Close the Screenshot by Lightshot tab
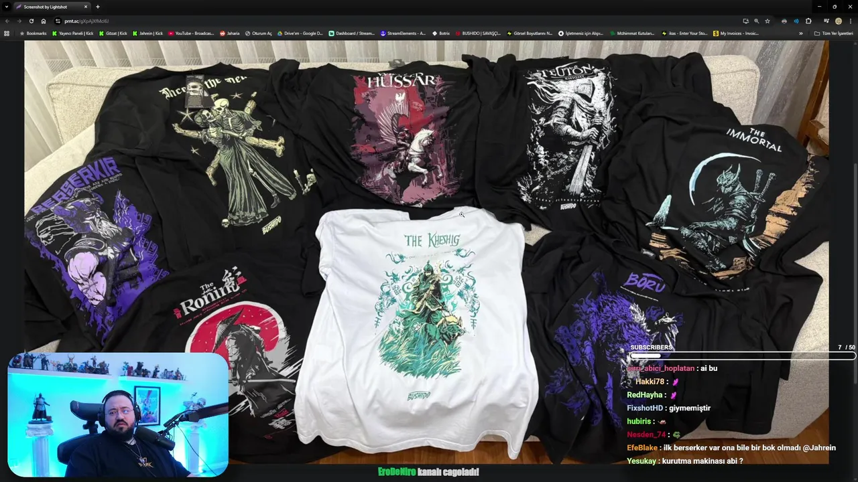The height and width of the screenshot is (482, 858). [x=86, y=7]
